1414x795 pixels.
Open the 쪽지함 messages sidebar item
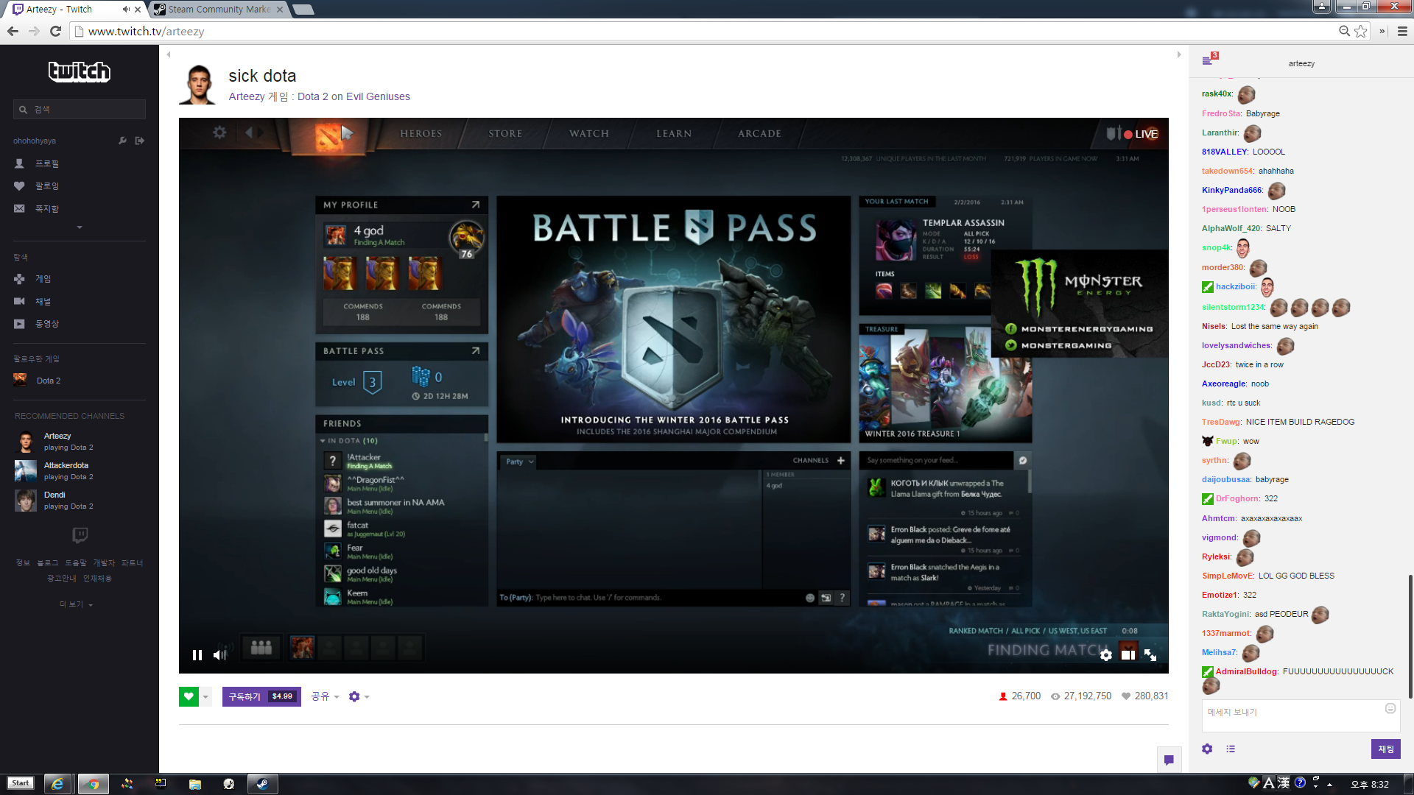37,209
